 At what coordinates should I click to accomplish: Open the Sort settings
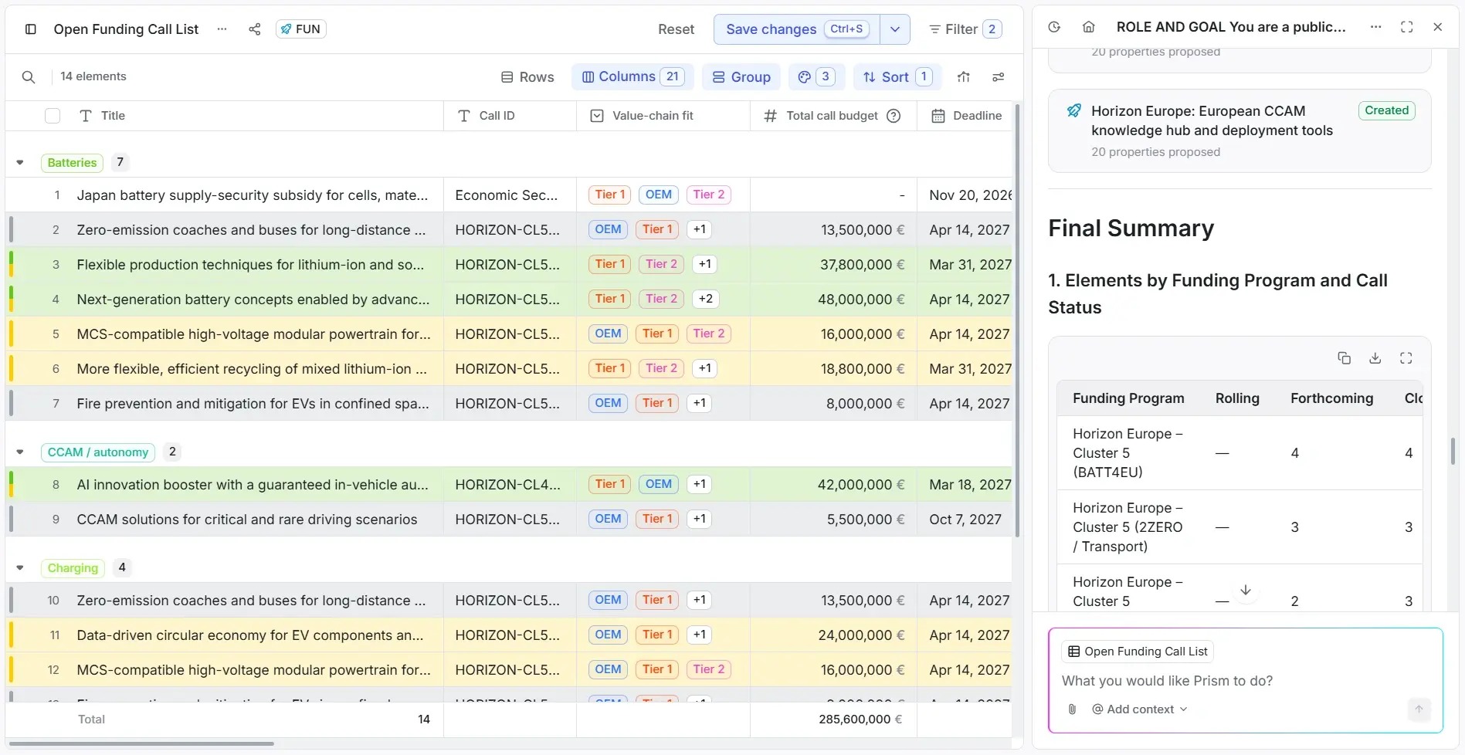[897, 77]
